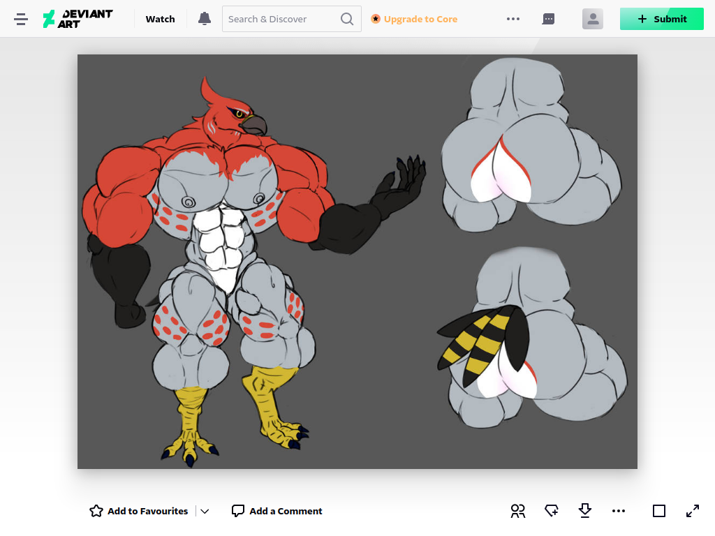This screenshot has height=536, width=715.
Task: Click the group/share icon below artwork
Action: point(518,511)
